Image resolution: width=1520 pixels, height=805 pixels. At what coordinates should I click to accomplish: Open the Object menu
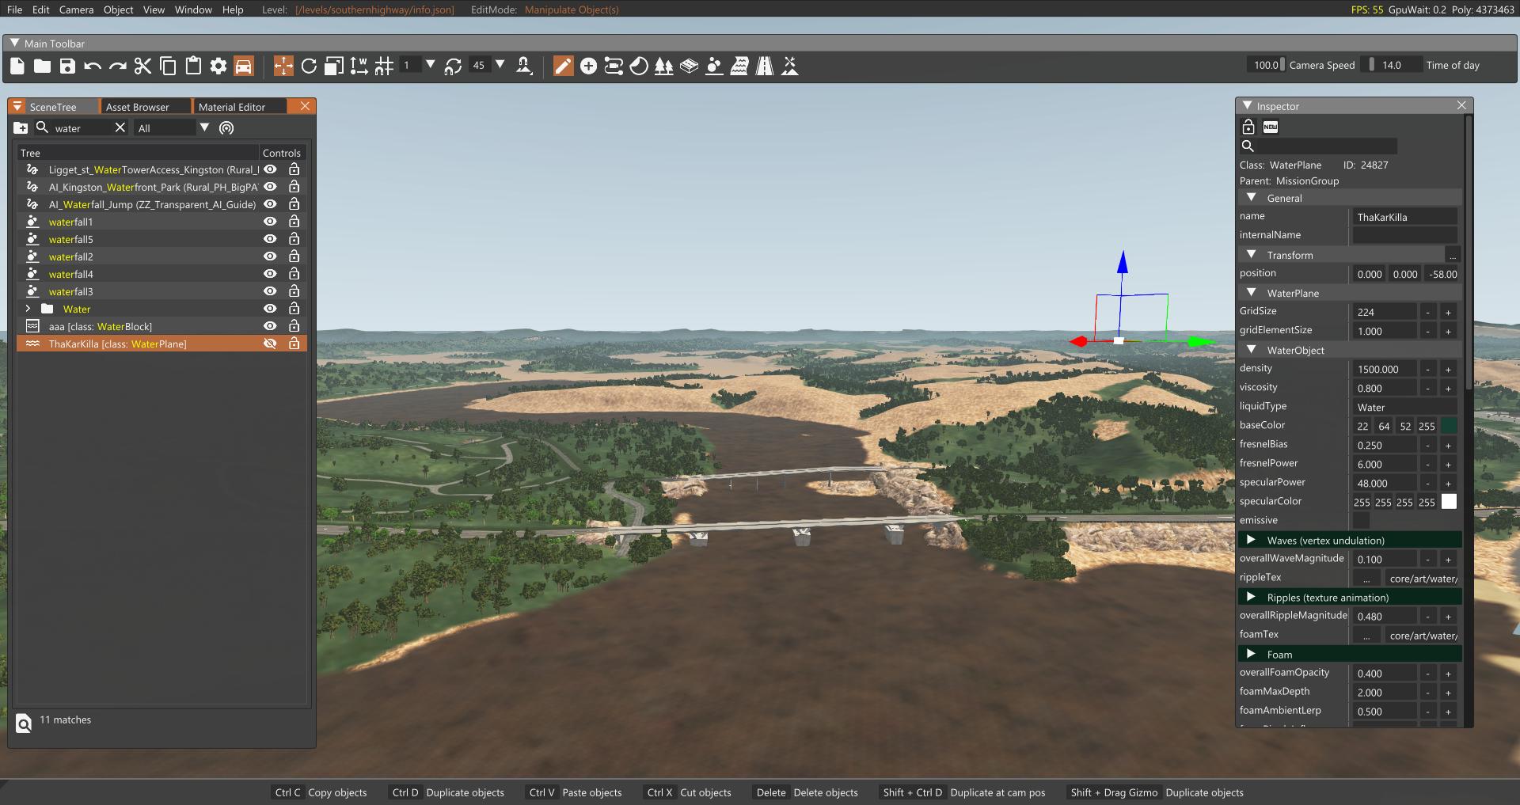pos(119,9)
